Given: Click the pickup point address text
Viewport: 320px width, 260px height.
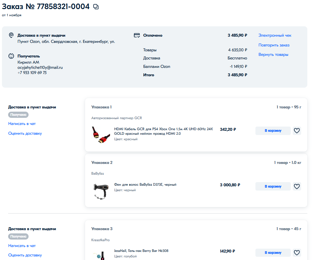Looking at the screenshot, I should (x=66, y=42).
